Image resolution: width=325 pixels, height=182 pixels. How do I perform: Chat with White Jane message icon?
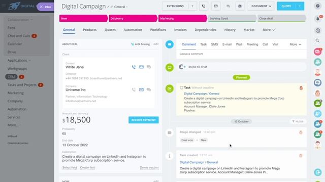(149, 67)
